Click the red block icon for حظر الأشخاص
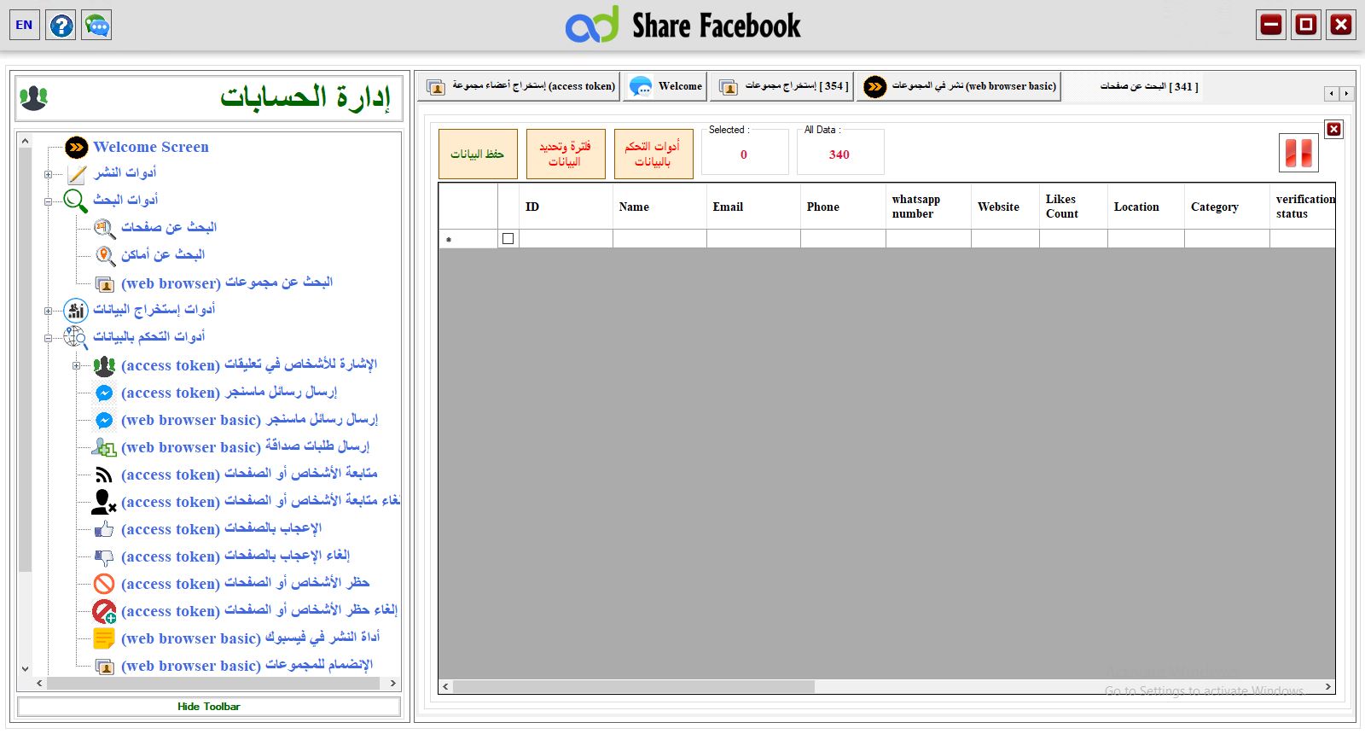Screen dimensions: 1365x734 pos(104,584)
